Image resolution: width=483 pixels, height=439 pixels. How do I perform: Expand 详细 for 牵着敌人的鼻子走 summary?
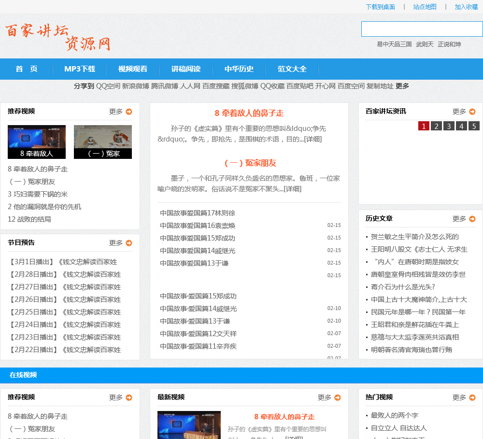coord(313,139)
